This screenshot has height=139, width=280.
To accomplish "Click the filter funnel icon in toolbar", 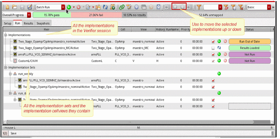I will pyautogui.click(x=198, y=7).
